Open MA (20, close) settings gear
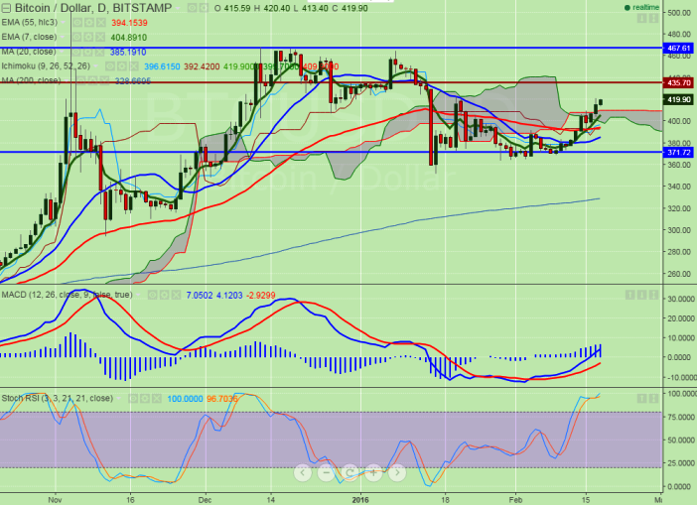Image resolution: width=697 pixels, height=505 pixels. [89, 52]
